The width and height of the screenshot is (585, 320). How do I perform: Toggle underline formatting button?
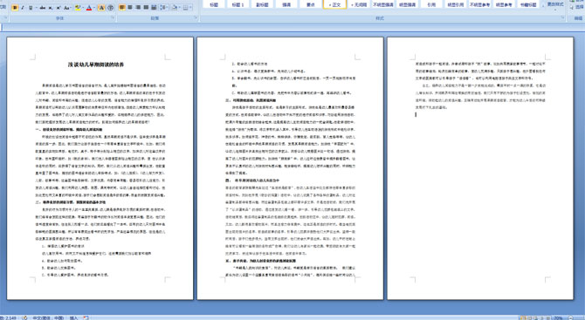pyautogui.click(x=31, y=8)
